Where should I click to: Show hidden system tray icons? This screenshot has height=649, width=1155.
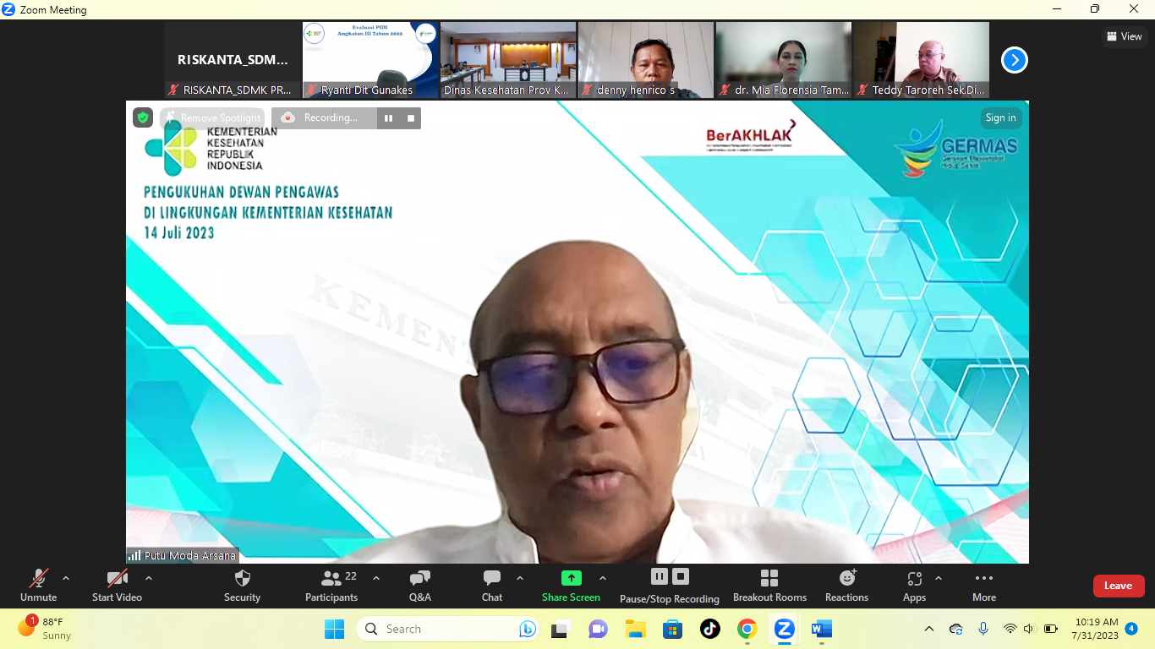click(929, 629)
